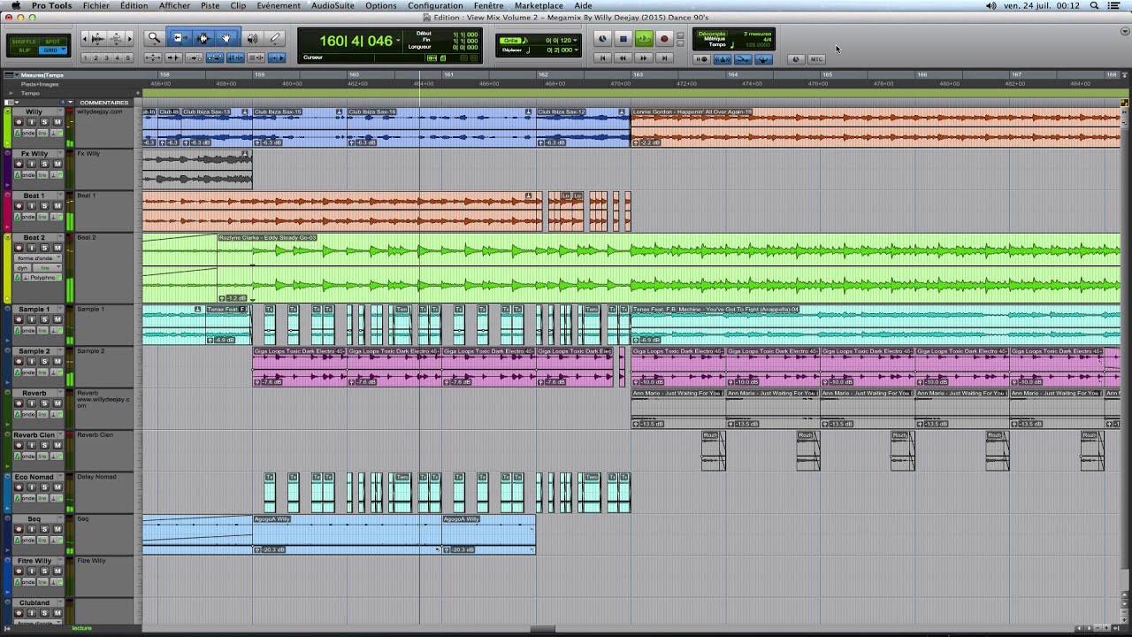The height and width of the screenshot is (637, 1132).
Task: Expand the Tempo ruler disclosure triangle
Action: [x=11, y=93]
